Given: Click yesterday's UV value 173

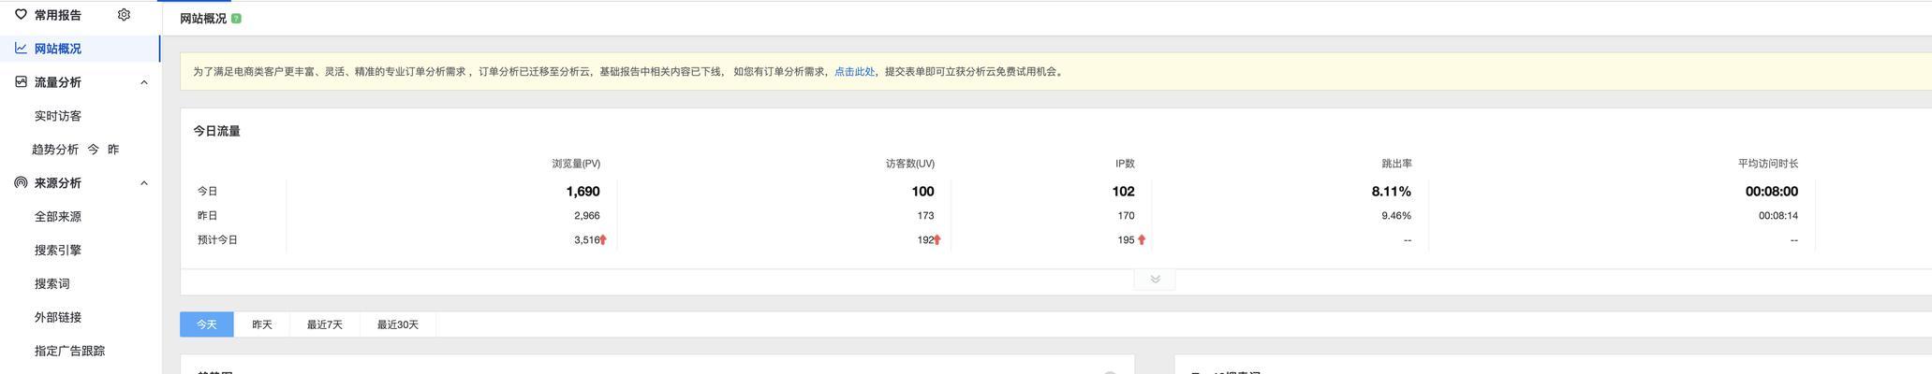Looking at the screenshot, I should click(x=925, y=216).
